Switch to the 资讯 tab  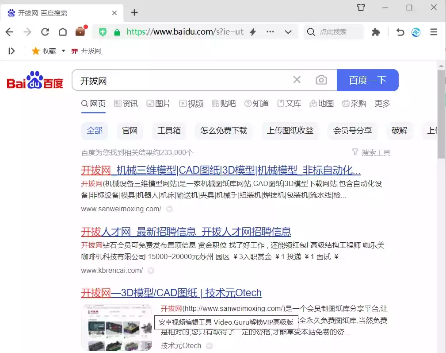[126, 104]
